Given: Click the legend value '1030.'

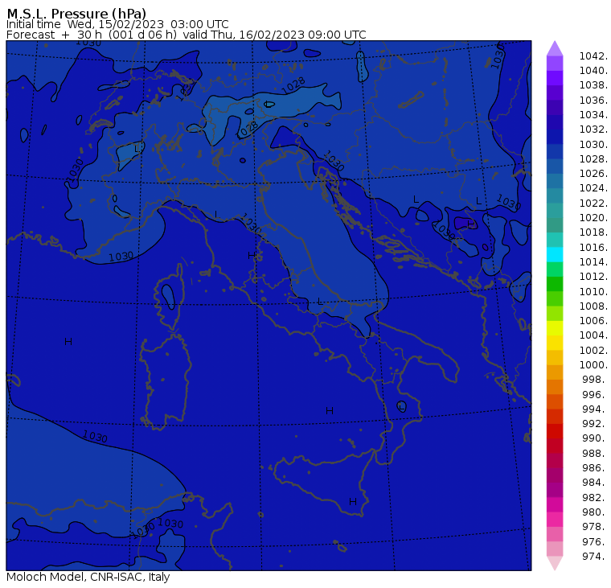Looking at the screenshot, I should [x=593, y=144].
